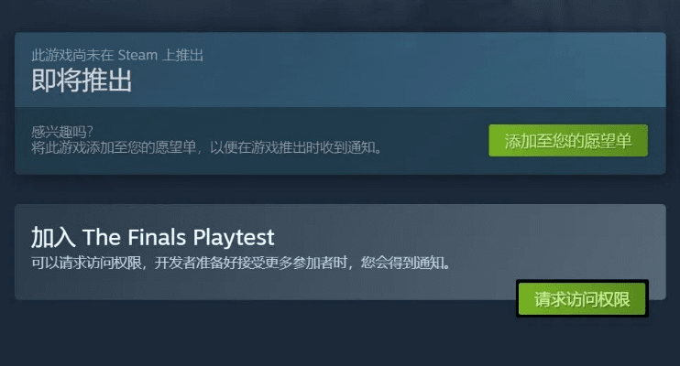Click the 请求访问权限 green button

point(582,299)
